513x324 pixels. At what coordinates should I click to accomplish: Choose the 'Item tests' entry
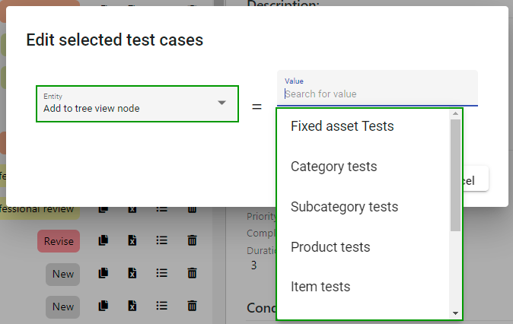[320, 287]
